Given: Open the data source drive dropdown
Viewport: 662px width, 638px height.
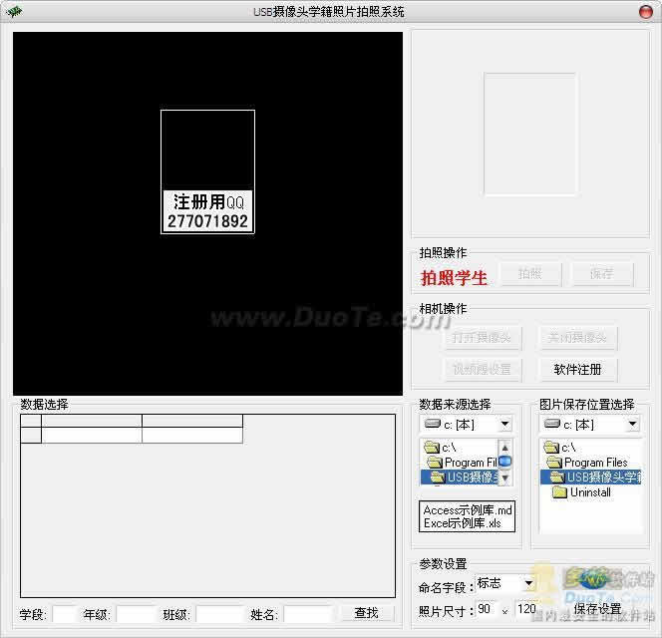Looking at the screenshot, I should coord(504,424).
